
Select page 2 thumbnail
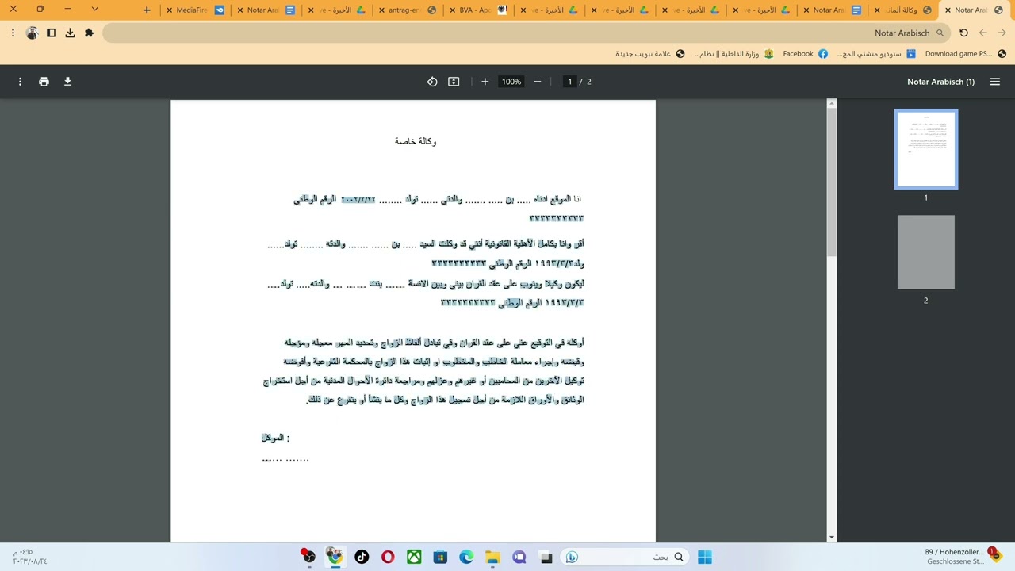click(925, 252)
